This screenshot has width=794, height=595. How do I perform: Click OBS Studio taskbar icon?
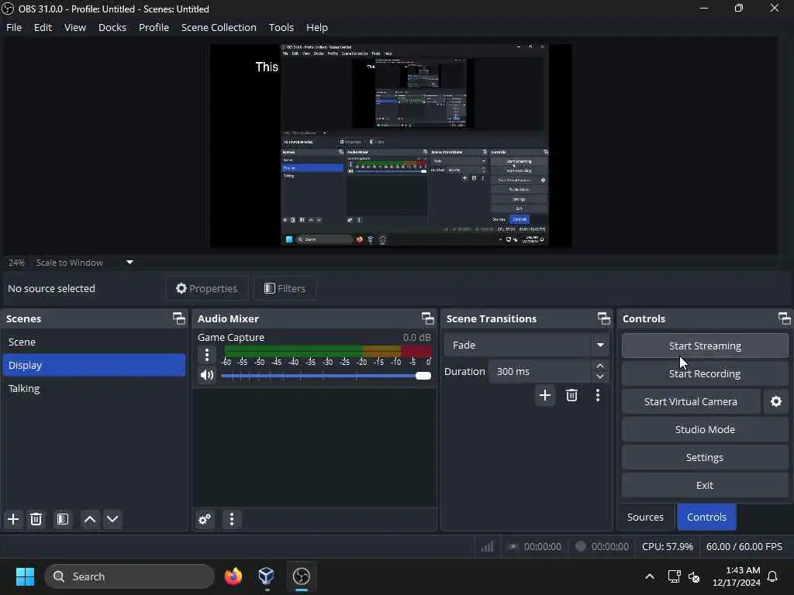click(302, 576)
